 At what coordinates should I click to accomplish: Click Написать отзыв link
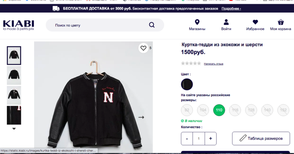tap(213, 64)
